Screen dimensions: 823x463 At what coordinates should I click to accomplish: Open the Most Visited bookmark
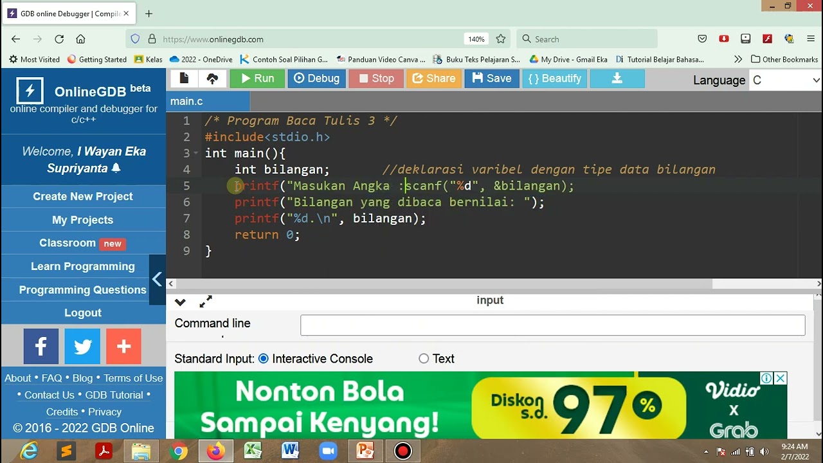pos(34,59)
